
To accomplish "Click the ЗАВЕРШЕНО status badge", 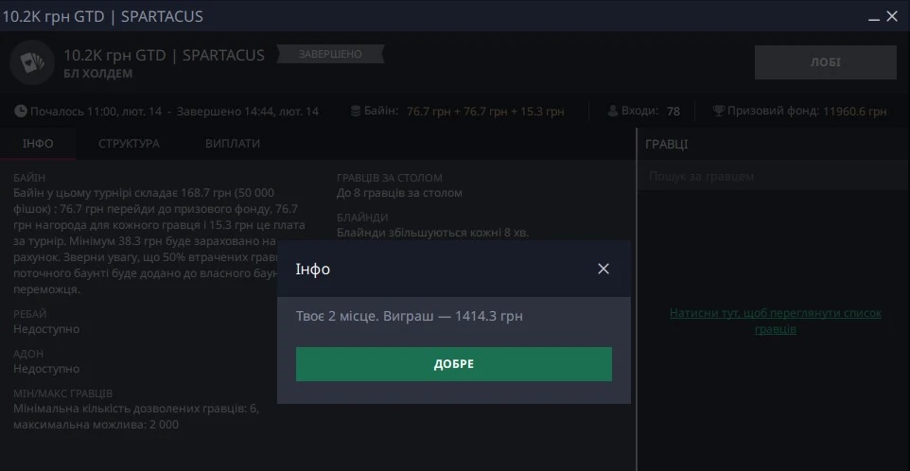I will coord(329,54).
